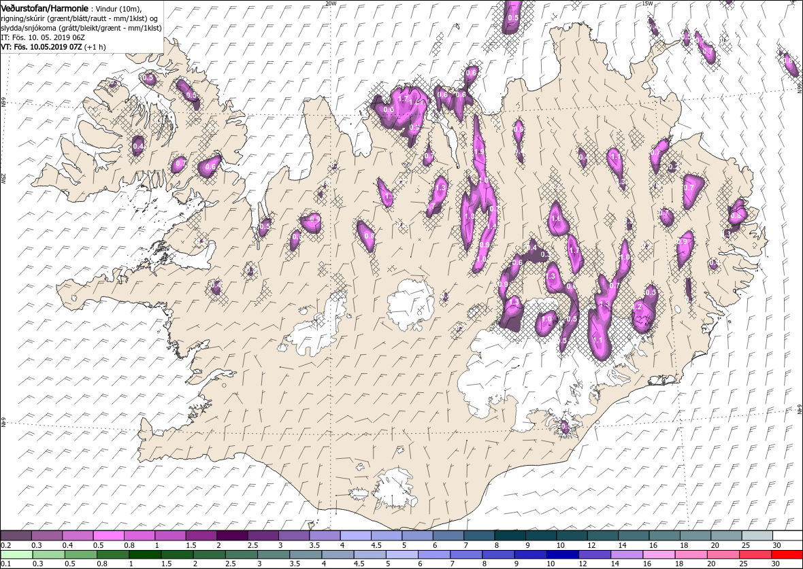Select lower legend light purple swatch labeled 14
Viewport: 803px width, 569px height.
pos(626,555)
